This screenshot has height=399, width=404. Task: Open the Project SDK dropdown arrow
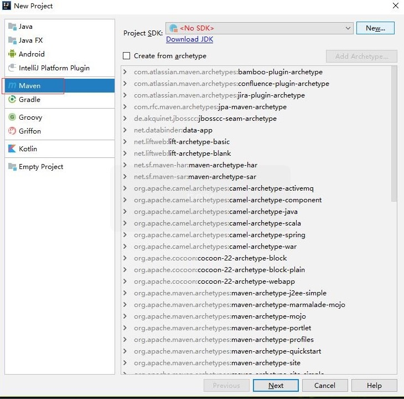point(348,28)
